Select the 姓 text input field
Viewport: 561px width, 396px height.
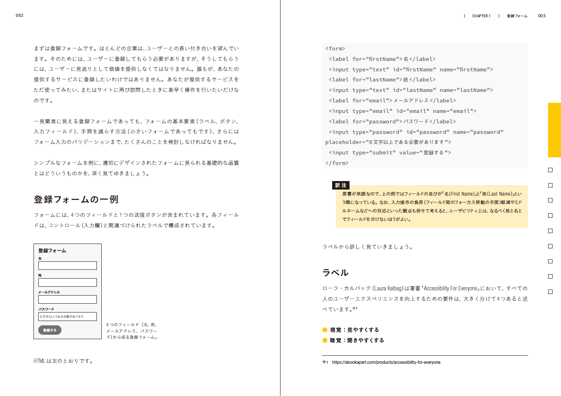point(67,282)
